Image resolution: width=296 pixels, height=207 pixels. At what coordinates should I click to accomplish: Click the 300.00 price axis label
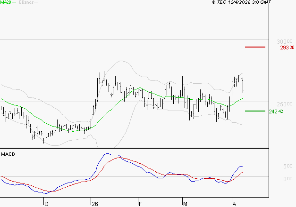pos(285,41)
